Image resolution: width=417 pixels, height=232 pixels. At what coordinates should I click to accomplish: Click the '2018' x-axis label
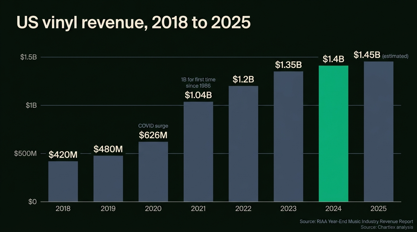pyautogui.click(x=63, y=209)
